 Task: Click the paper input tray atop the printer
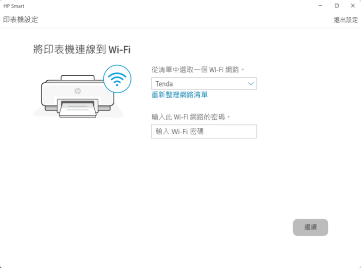[77, 78]
